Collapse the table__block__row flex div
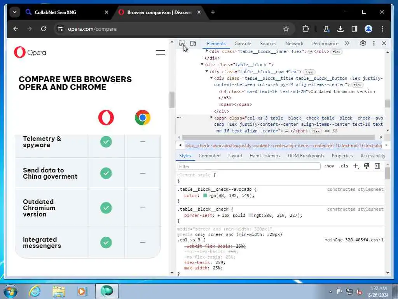398x299 pixels. 207,72
